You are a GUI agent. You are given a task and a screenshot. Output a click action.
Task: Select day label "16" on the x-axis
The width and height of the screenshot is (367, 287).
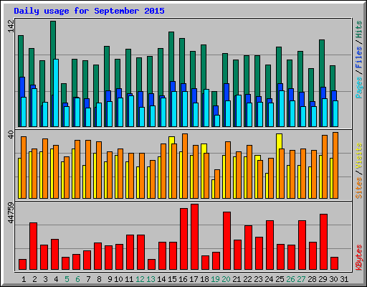coord(183,279)
